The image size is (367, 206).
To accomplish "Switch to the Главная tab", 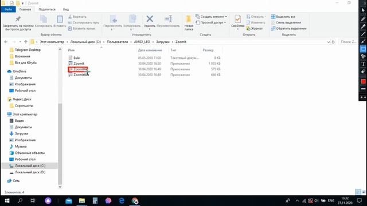I will point(25,9).
